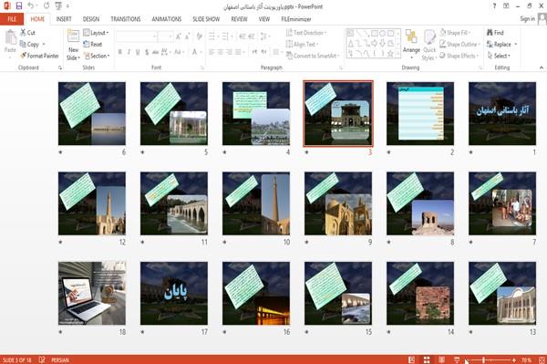Open the FILE tab

pyautogui.click(x=12, y=19)
